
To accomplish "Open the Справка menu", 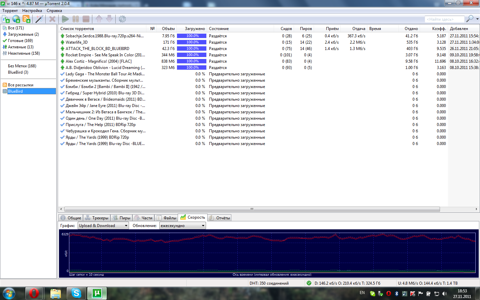I will (54, 11).
